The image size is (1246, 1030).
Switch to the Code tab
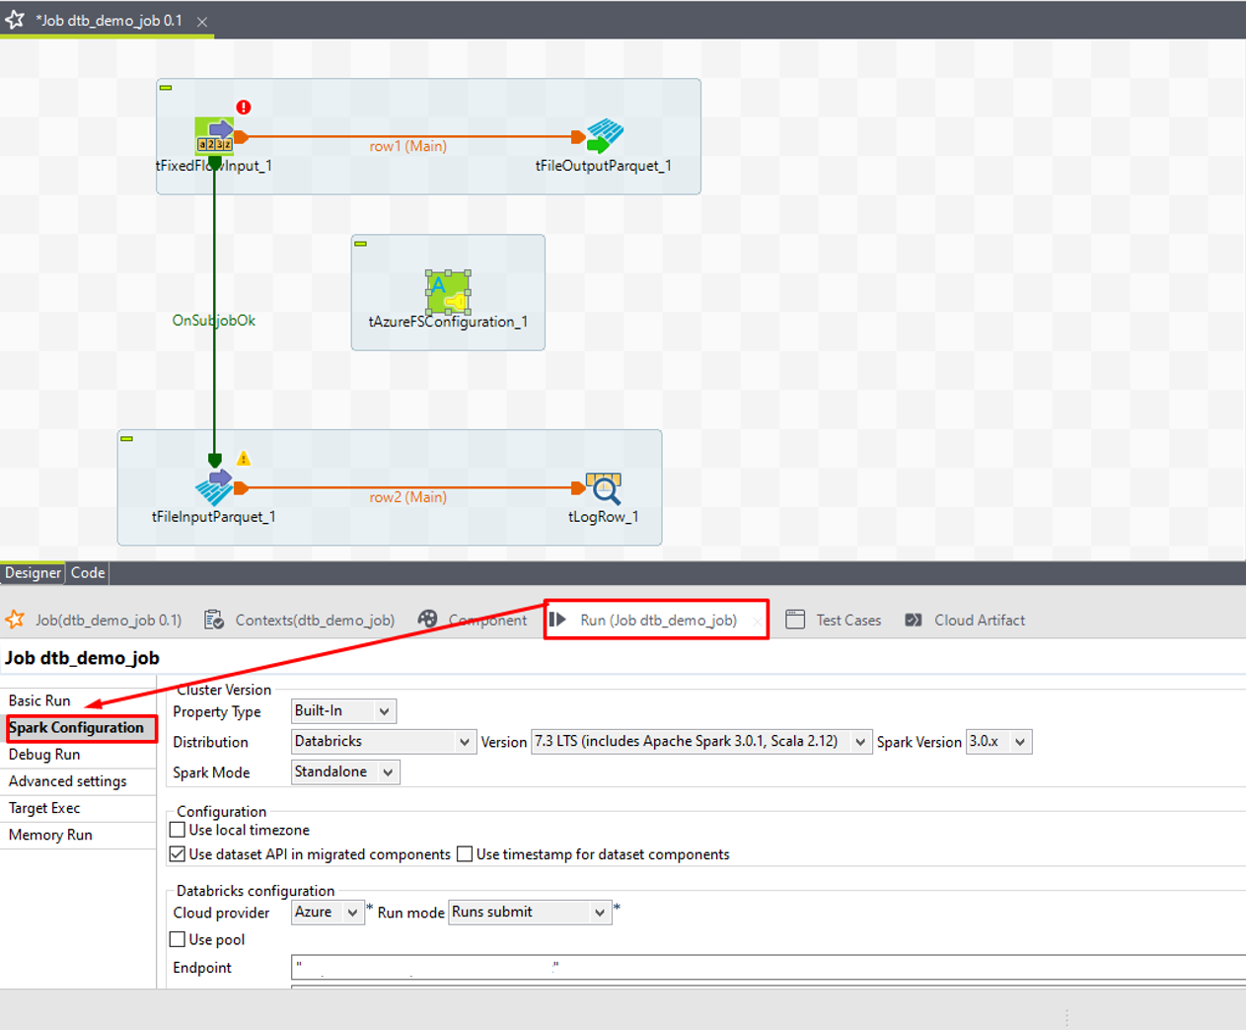(x=88, y=573)
